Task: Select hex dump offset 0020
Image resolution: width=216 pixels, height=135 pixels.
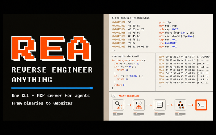Action: (x=161, y=63)
